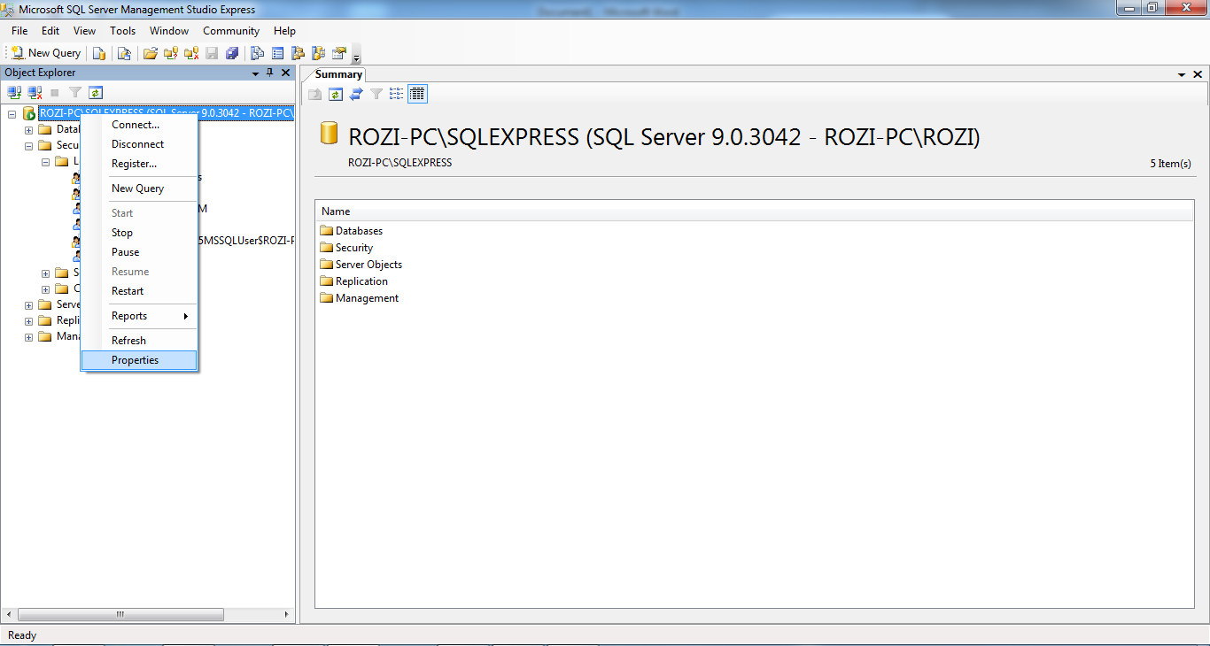
Task: Select Management folder in Summary list
Action: pyautogui.click(x=359, y=298)
